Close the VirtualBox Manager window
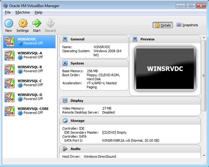This screenshot has height=167, width=209. point(201,6)
